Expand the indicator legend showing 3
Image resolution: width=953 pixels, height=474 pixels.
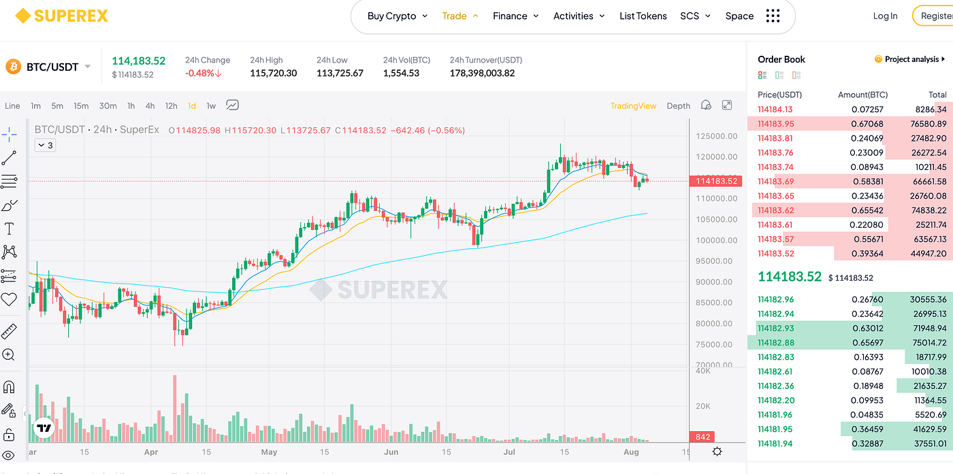(45, 145)
